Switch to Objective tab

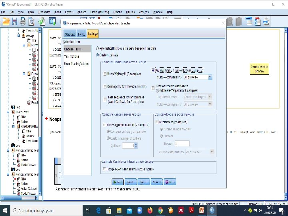(x=70, y=34)
